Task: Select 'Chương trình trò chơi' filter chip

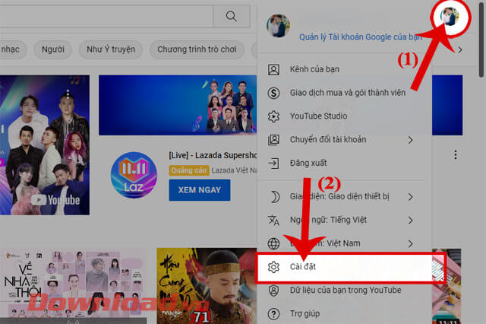Action: 197,49
